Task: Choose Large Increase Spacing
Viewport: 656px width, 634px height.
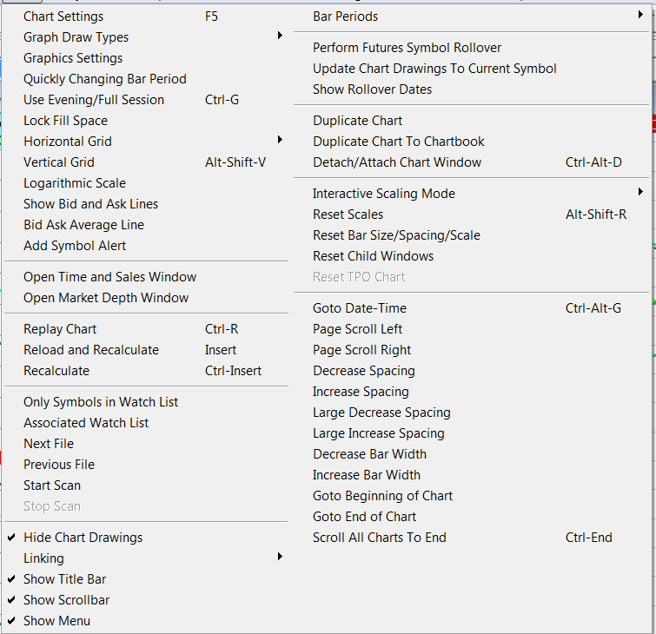Action: (x=472, y=433)
